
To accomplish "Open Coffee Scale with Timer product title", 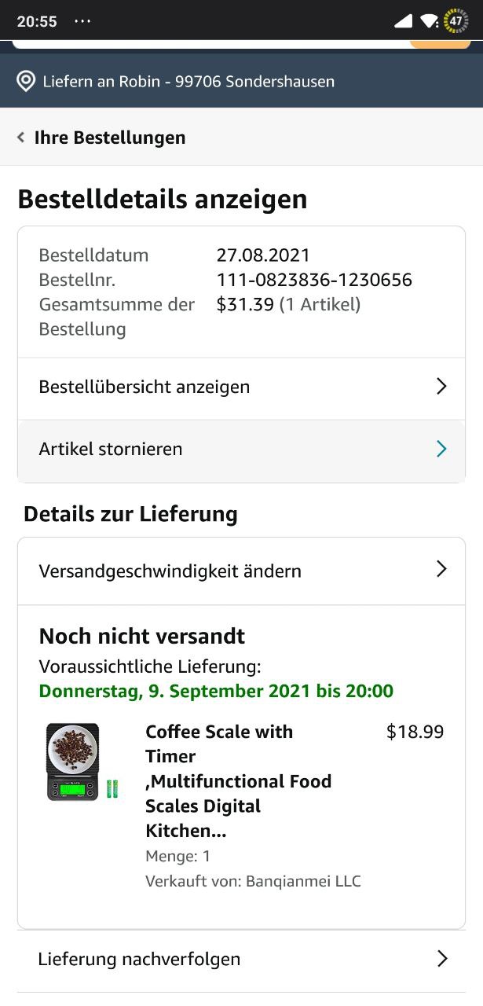I will 238,781.
